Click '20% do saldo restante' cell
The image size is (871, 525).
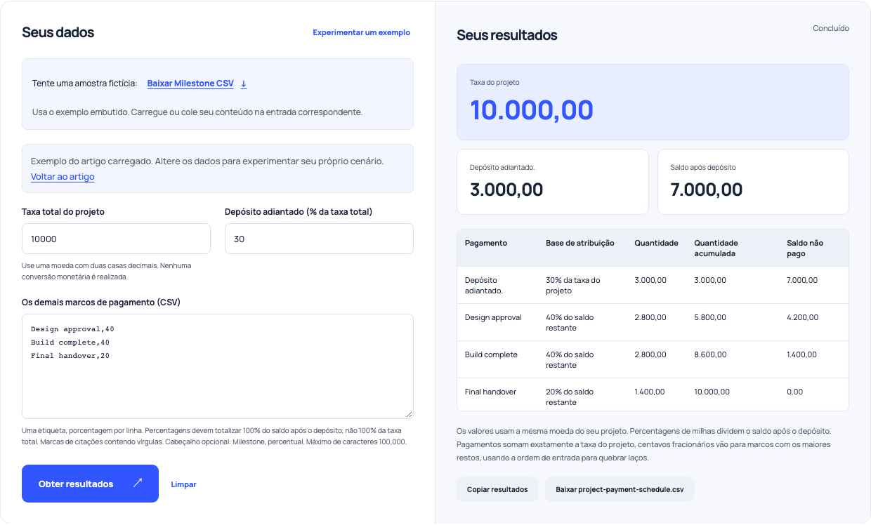point(570,397)
